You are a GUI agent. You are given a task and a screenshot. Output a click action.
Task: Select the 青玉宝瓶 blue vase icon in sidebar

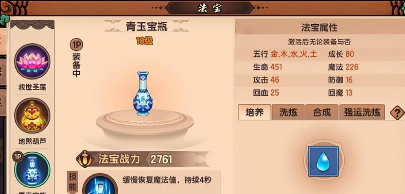[32, 170]
